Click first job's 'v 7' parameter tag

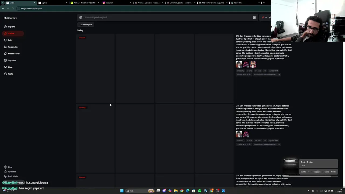pyautogui.click(x=265, y=71)
